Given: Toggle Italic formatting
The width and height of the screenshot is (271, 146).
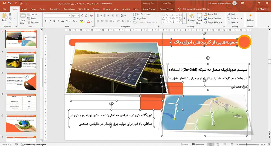Looking at the screenshot, I should click(x=50, y=21).
